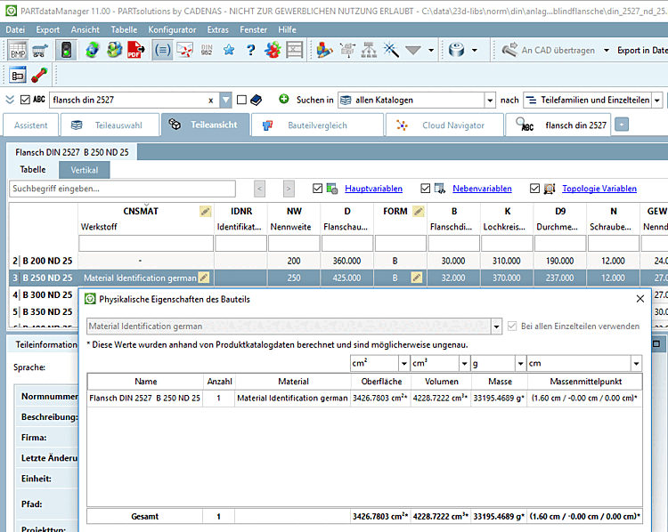Open the Konfigurator menu
This screenshot has height=532, width=668.
tap(172, 29)
